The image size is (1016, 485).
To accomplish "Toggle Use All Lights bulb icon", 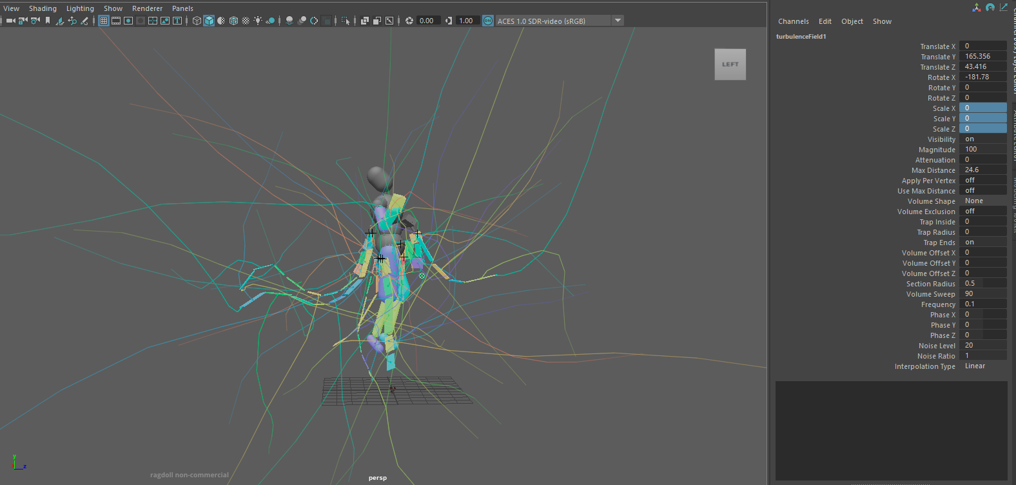I will click(x=258, y=21).
